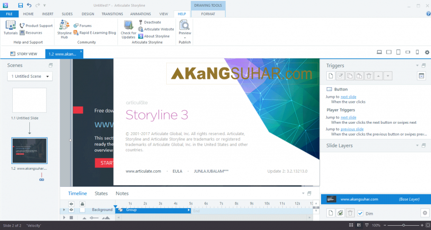Open Articulate Website globe icon
The height and width of the screenshot is (230, 431).
141,29
